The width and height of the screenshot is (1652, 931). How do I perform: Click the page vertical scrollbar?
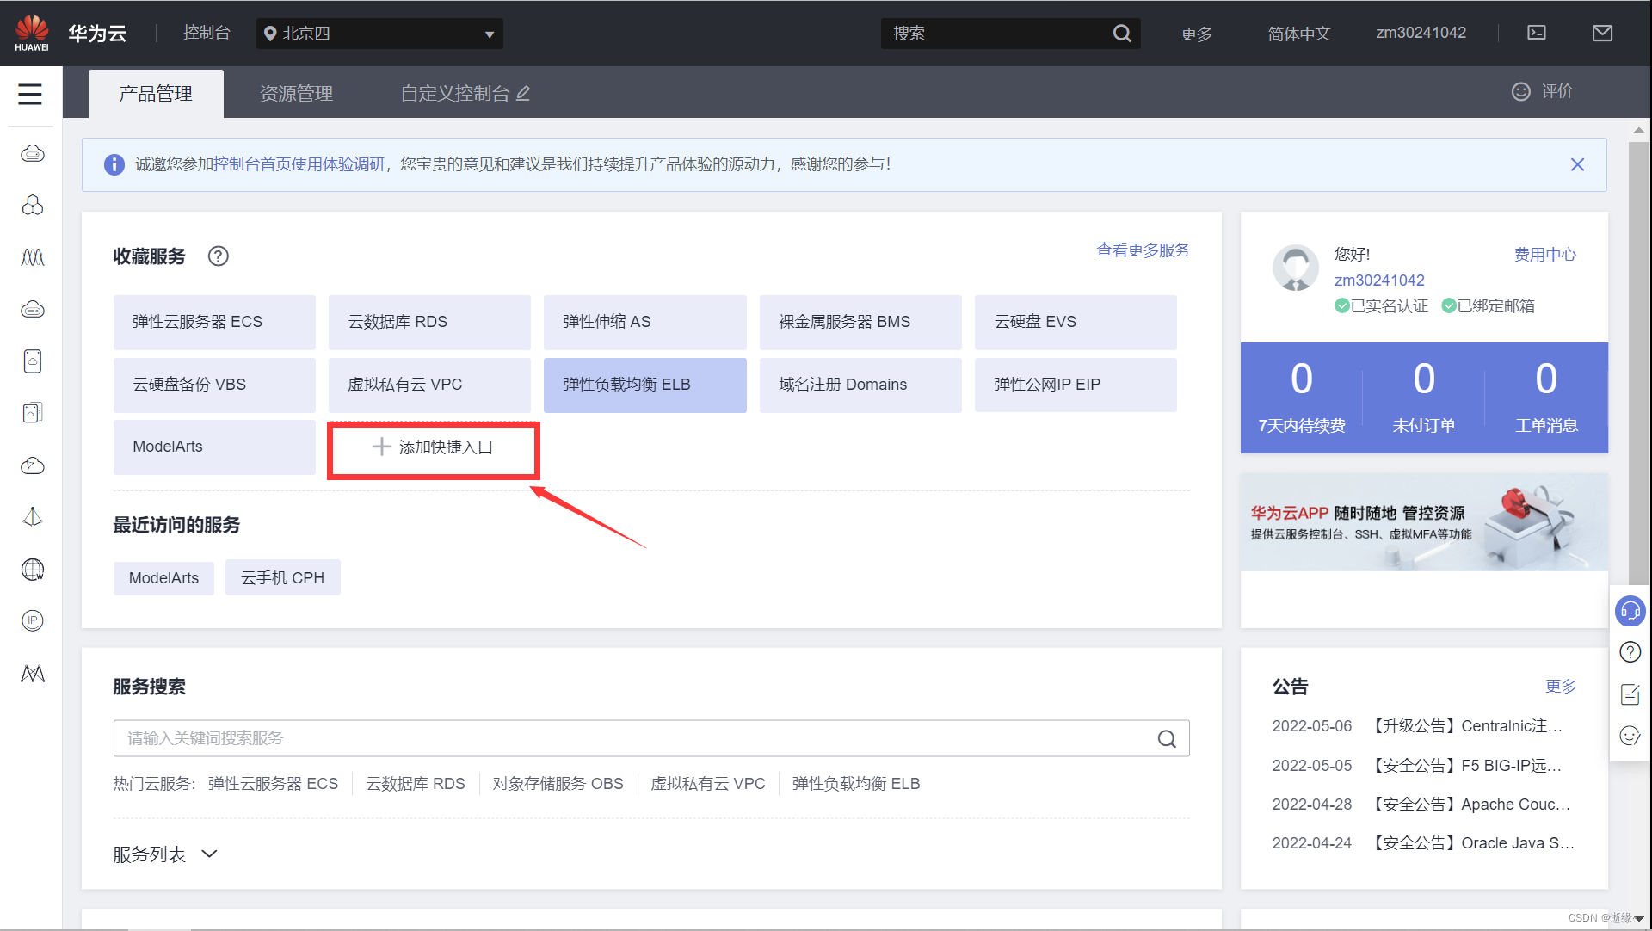click(1639, 361)
